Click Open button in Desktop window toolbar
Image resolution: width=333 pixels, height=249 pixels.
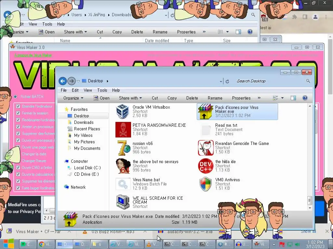pyautogui.click(x=102, y=98)
